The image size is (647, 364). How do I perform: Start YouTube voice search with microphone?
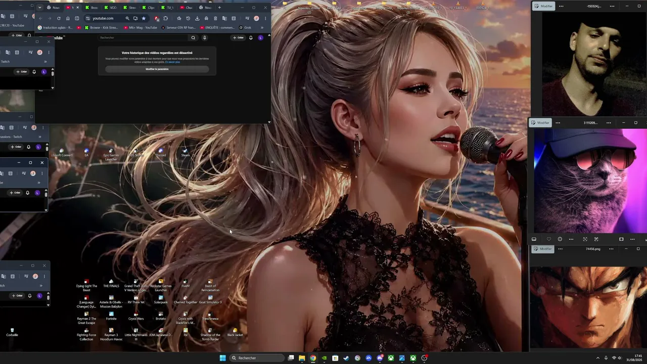coord(205,37)
